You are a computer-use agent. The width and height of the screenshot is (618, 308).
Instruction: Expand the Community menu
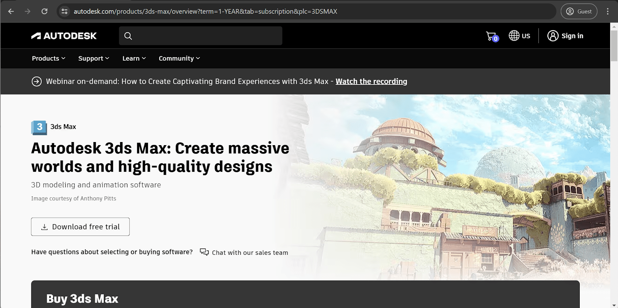tap(179, 58)
